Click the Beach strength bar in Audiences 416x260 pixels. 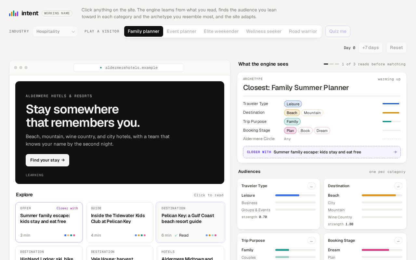pyautogui.click(x=382, y=195)
